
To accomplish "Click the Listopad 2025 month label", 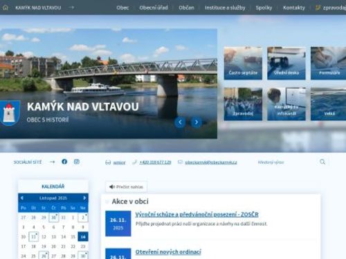I will [x=53, y=198].
